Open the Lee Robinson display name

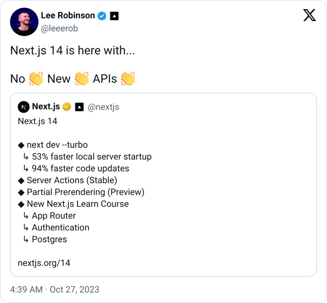coord(68,15)
